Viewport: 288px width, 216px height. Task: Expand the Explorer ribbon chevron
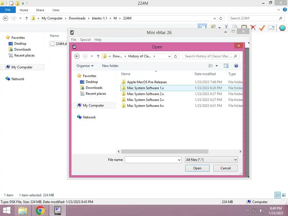coord(279,10)
